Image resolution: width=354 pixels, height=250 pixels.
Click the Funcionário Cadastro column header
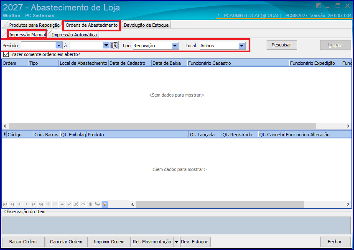point(238,63)
